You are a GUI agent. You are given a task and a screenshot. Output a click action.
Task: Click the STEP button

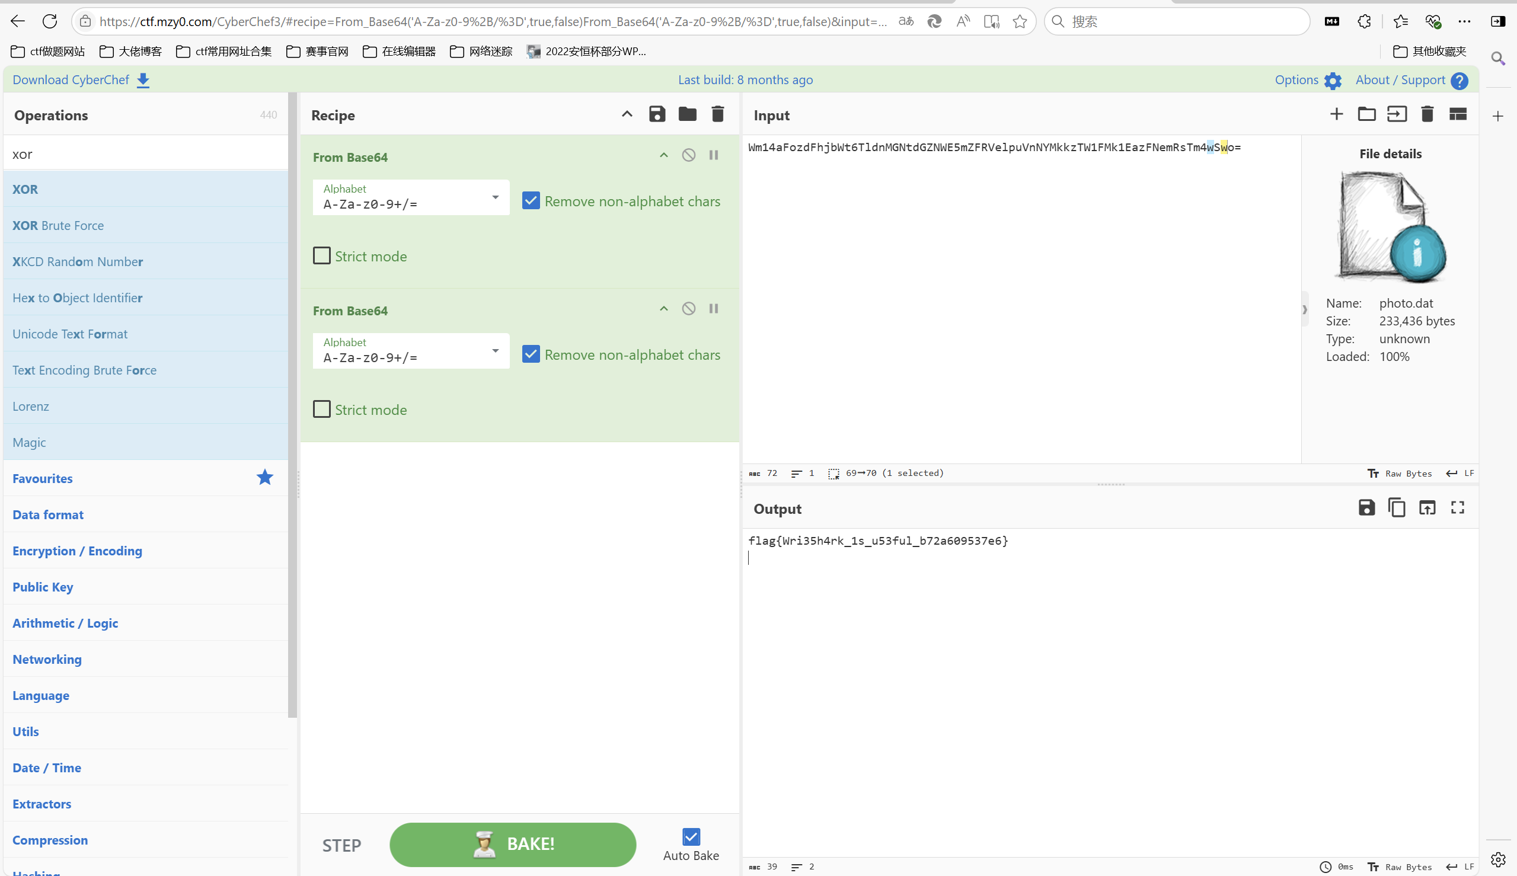pos(341,845)
